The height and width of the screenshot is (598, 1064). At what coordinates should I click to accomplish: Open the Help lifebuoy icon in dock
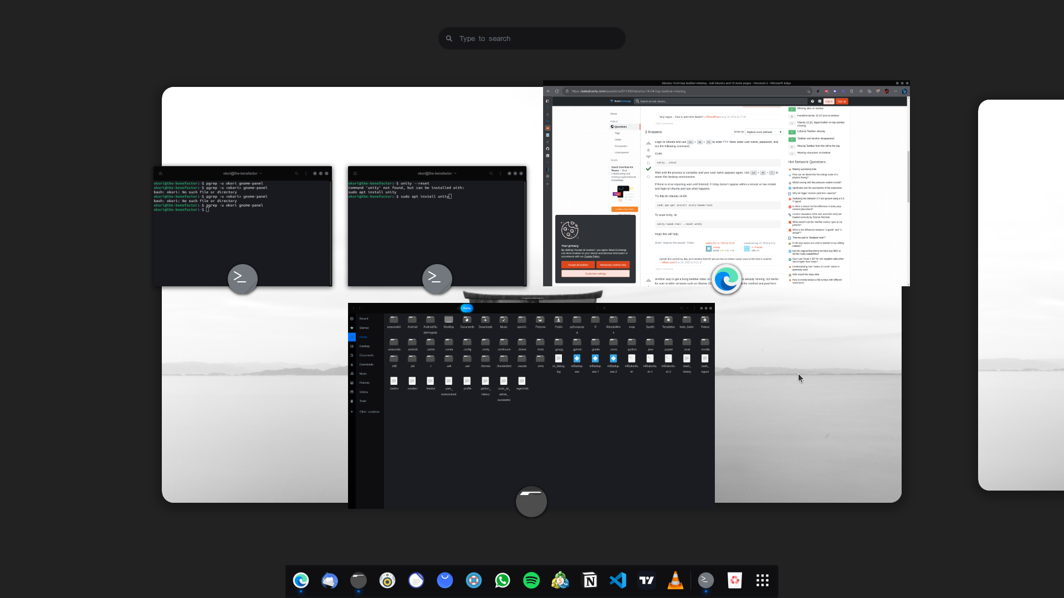[474, 580]
